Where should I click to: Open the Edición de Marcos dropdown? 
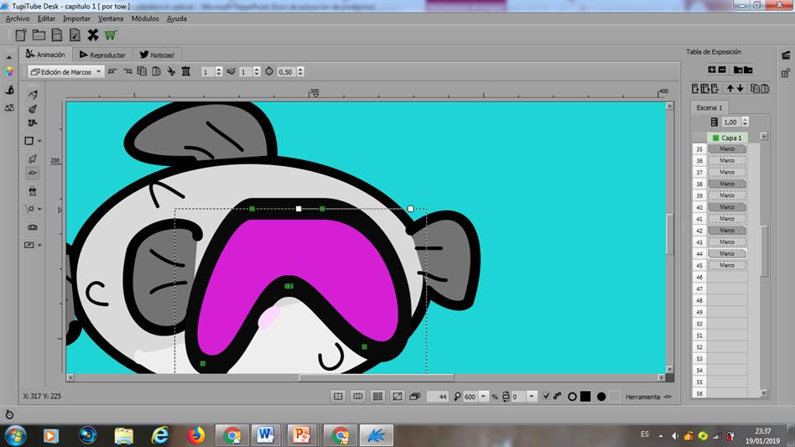[65, 72]
